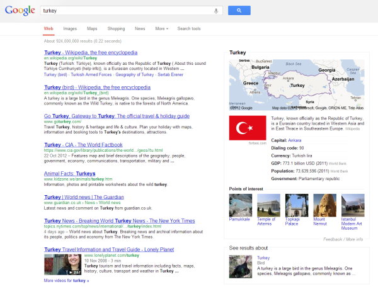The image size is (378, 289).
Task: Click the green www.goturkey.com URL
Action: tap(62, 122)
